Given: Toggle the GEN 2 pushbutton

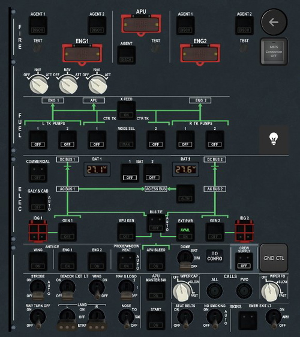Looking at the screenshot, I should coord(215,232).
